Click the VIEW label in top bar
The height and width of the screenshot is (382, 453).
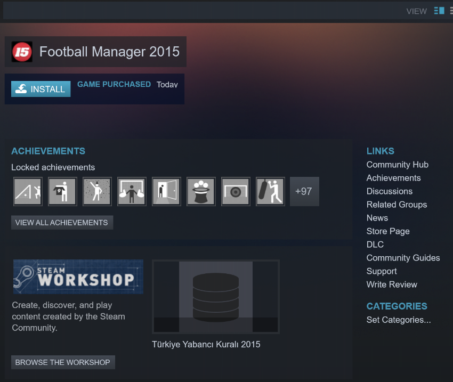(x=416, y=11)
